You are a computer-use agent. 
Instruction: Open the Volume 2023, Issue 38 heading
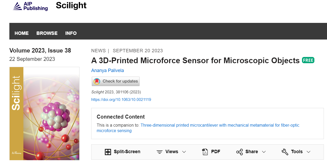(x=40, y=50)
